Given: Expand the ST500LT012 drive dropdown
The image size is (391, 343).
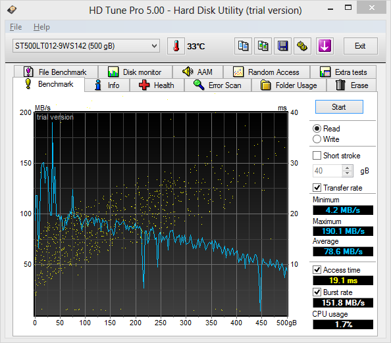Looking at the screenshot, I should coord(86,46).
